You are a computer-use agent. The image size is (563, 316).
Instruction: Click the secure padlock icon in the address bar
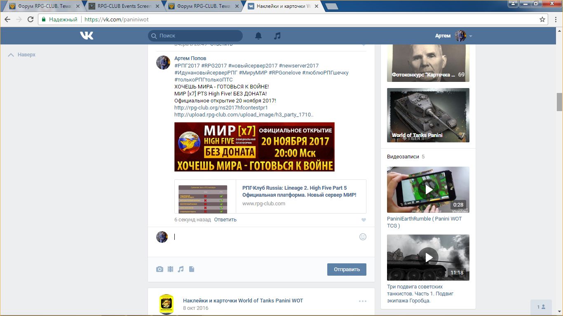point(44,19)
